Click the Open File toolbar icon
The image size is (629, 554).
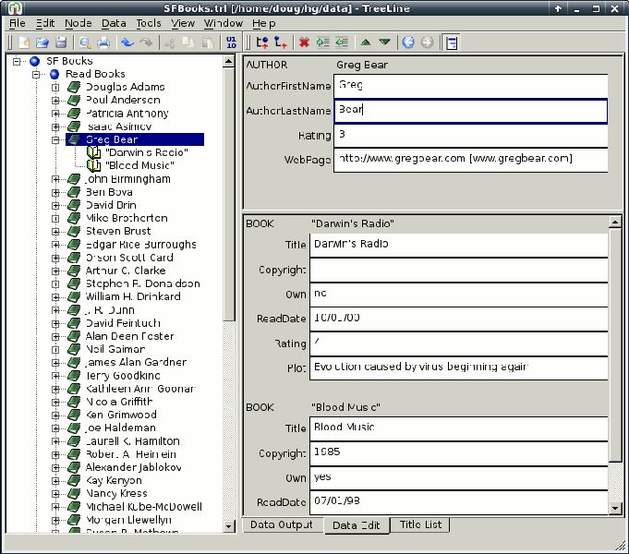click(x=42, y=42)
